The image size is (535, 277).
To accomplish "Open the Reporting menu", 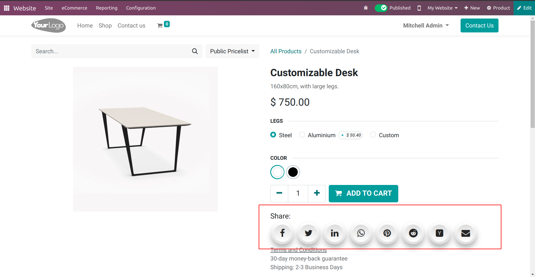I will pos(107,8).
